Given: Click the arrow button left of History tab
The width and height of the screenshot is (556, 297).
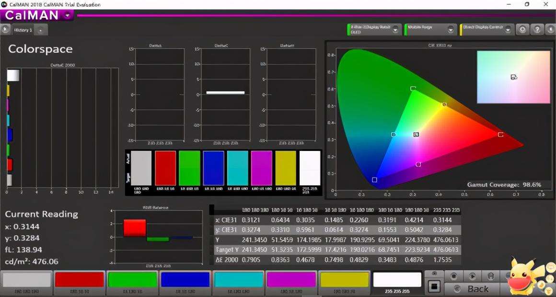Looking at the screenshot, I should (x=5, y=29).
